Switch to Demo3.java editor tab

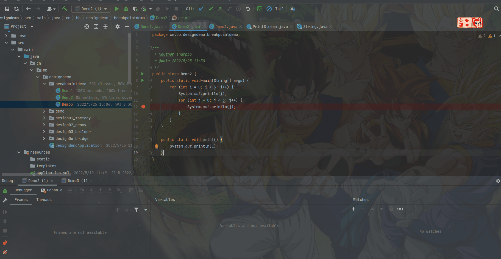pos(226,27)
